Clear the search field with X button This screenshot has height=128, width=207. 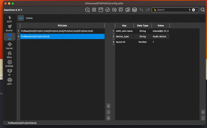(193, 10)
